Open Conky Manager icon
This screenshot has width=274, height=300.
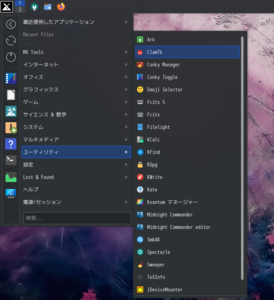(x=140, y=65)
